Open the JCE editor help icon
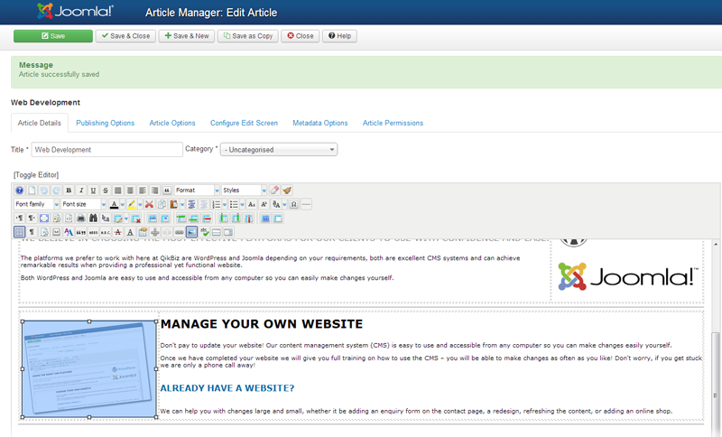722x437 pixels. (19, 191)
